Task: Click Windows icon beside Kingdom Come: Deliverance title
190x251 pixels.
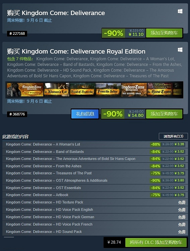Action: point(180,11)
